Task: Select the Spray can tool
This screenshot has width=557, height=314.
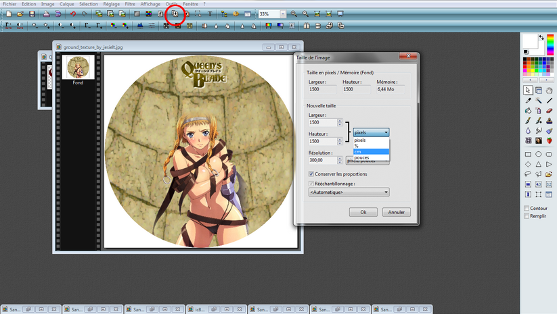Action: tap(539, 111)
